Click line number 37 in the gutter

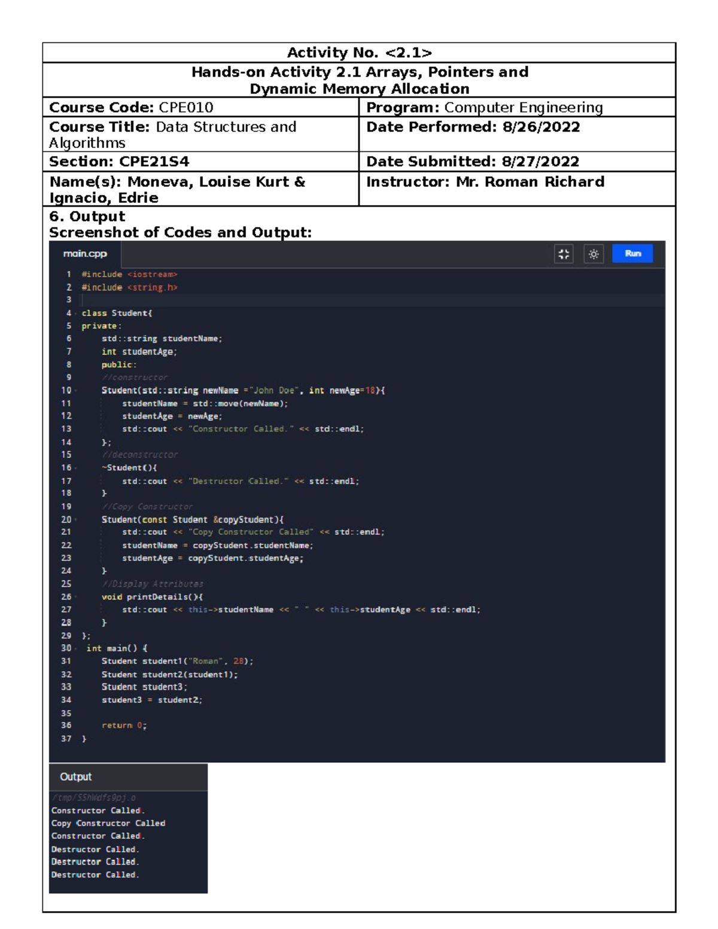(x=66, y=739)
